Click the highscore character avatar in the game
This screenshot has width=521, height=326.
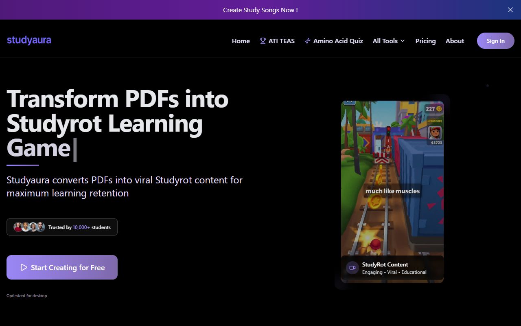(434, 132)
